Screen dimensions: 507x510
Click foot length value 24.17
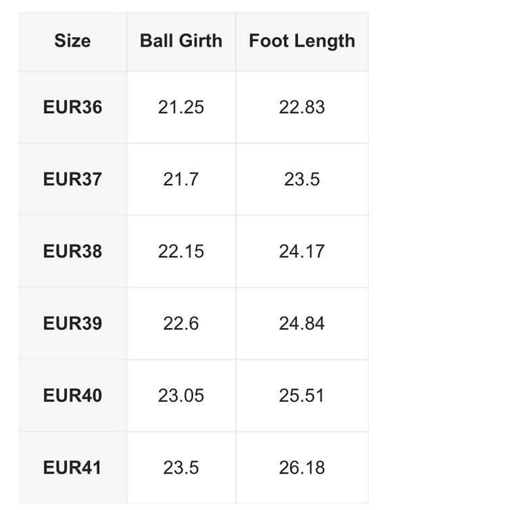click(x=301, y=252)
